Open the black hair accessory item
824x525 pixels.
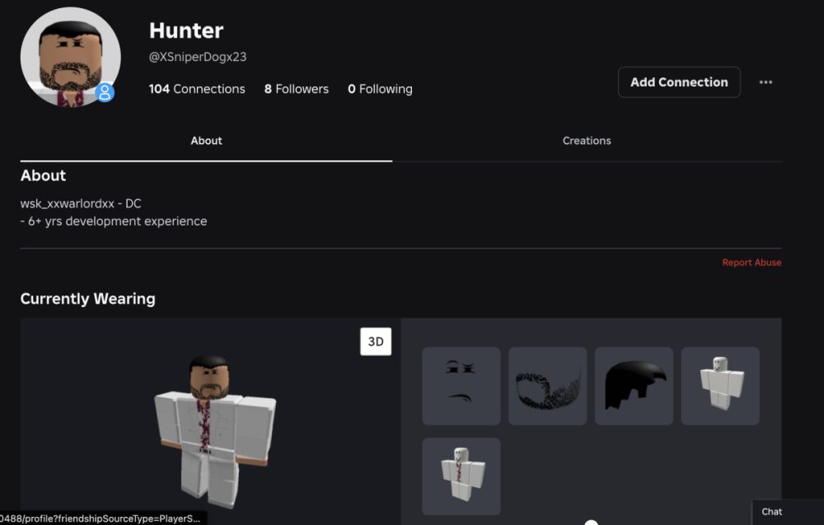[x=634, y=386]
